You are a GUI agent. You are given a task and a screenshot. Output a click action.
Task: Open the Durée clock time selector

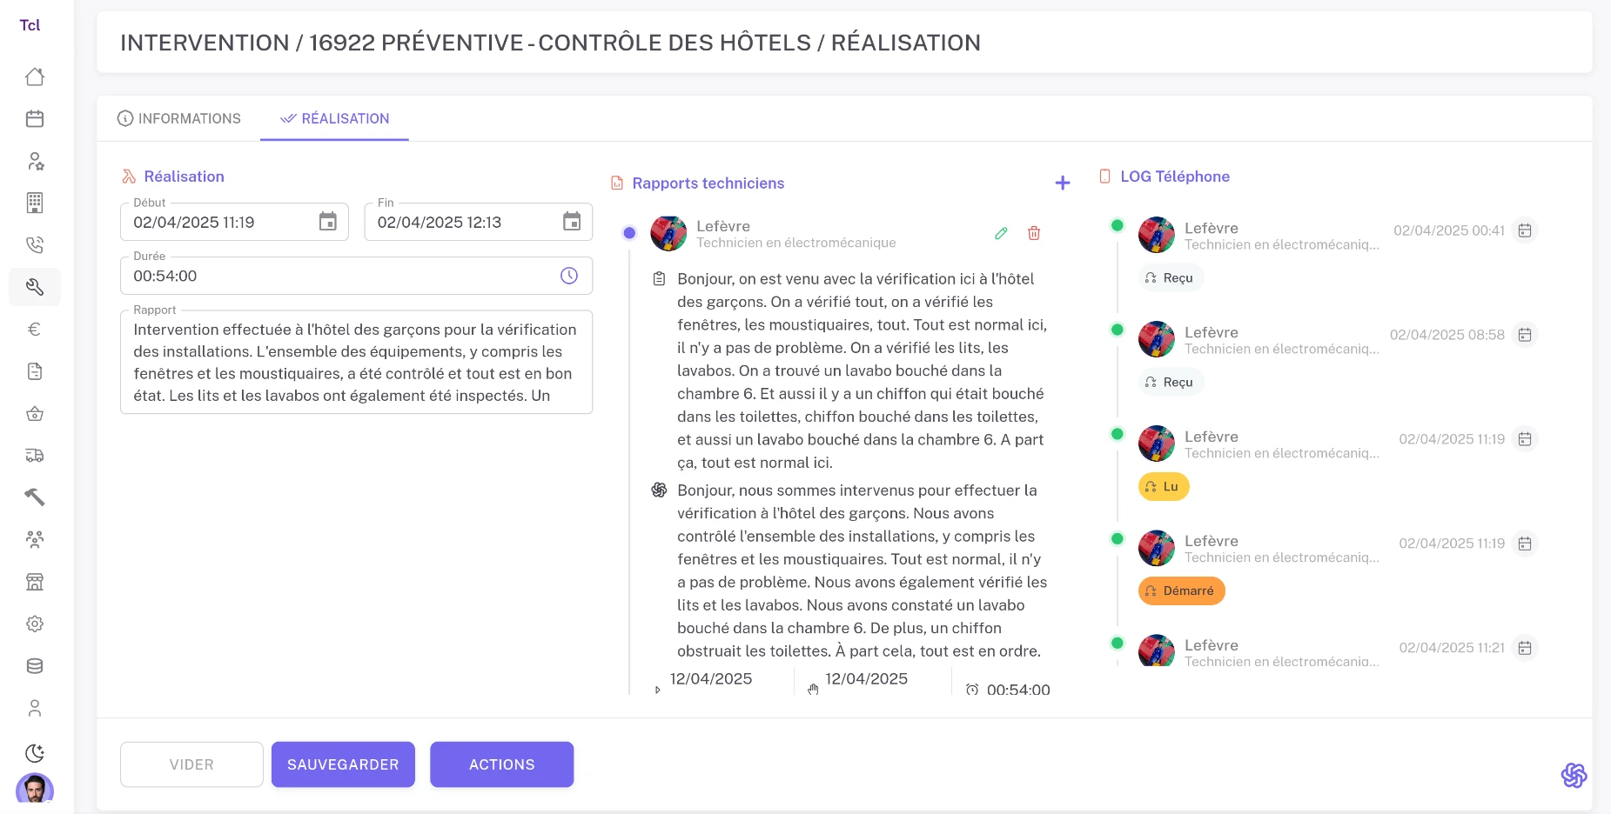[x=568, y=276]
